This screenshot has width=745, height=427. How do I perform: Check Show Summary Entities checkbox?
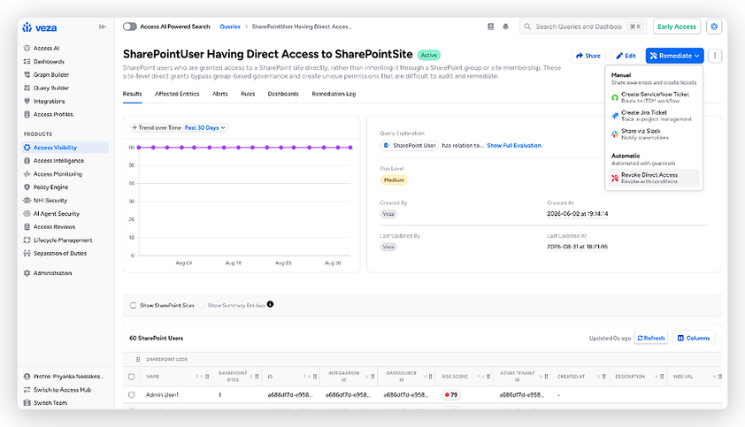[201, 305]
